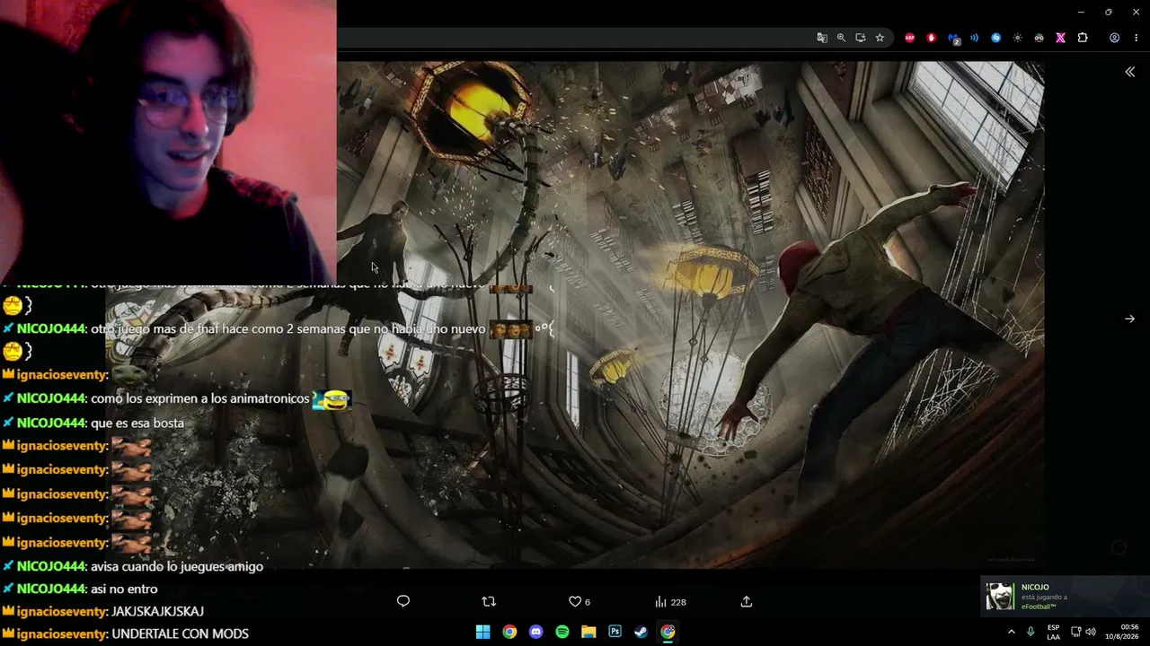Click the translate page icon in address bar
1150x646 pixels.
[822, 38]
